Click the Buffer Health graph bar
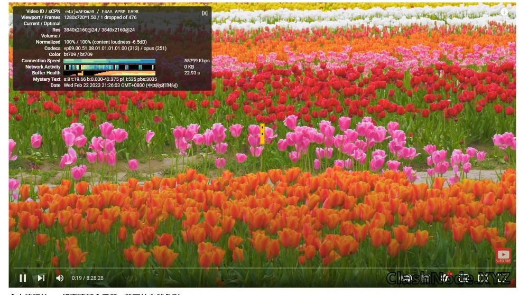Screen dimensions: 519x295 (109, 73)
